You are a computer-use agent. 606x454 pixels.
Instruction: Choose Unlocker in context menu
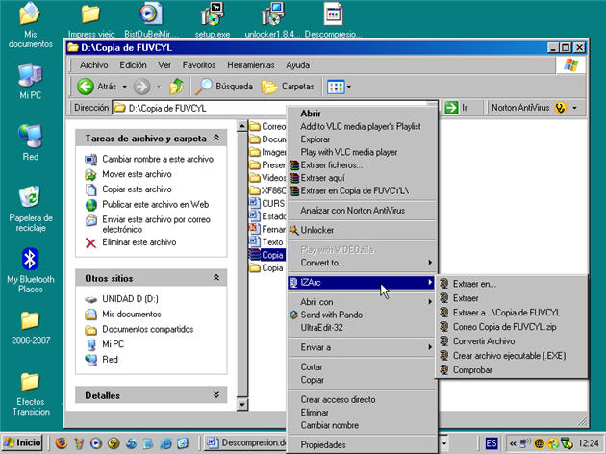point(317,230)
